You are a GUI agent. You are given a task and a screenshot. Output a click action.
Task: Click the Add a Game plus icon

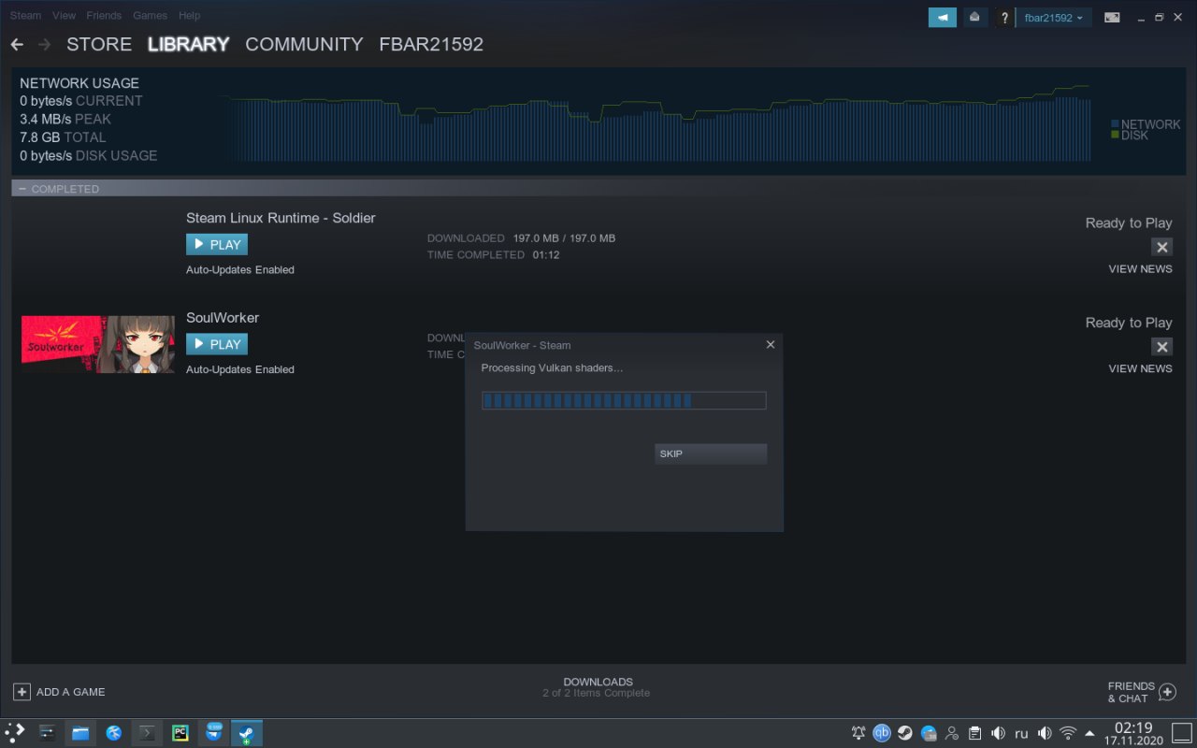coord(22,692)
